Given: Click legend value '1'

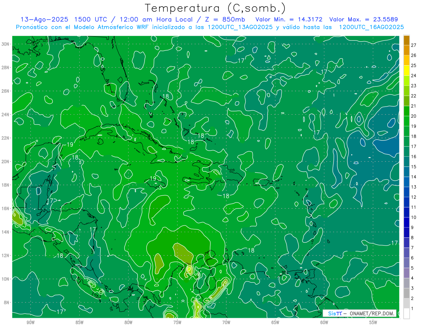Looking at the screenshot, I should pyautogui.click(x=412, y=309).
